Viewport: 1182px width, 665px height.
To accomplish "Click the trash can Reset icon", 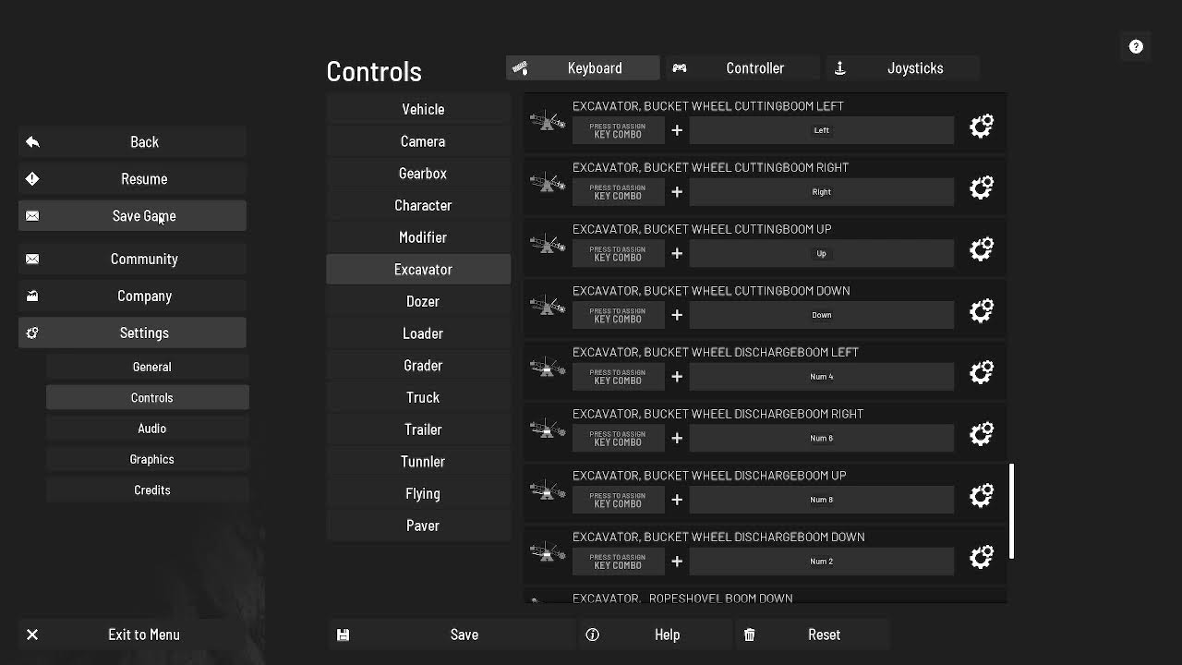I will (x=749, y=635).
